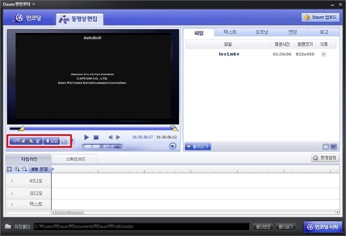Delete test.mkv with the X icon
346x236 pixels.
pyautogui.click(x=323, y=54)
